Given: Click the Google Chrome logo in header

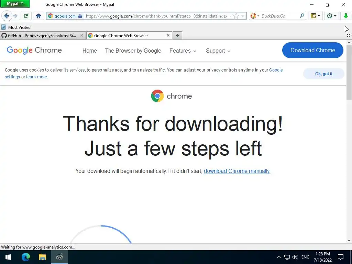Looking at the screenshot, I should 34,50.
